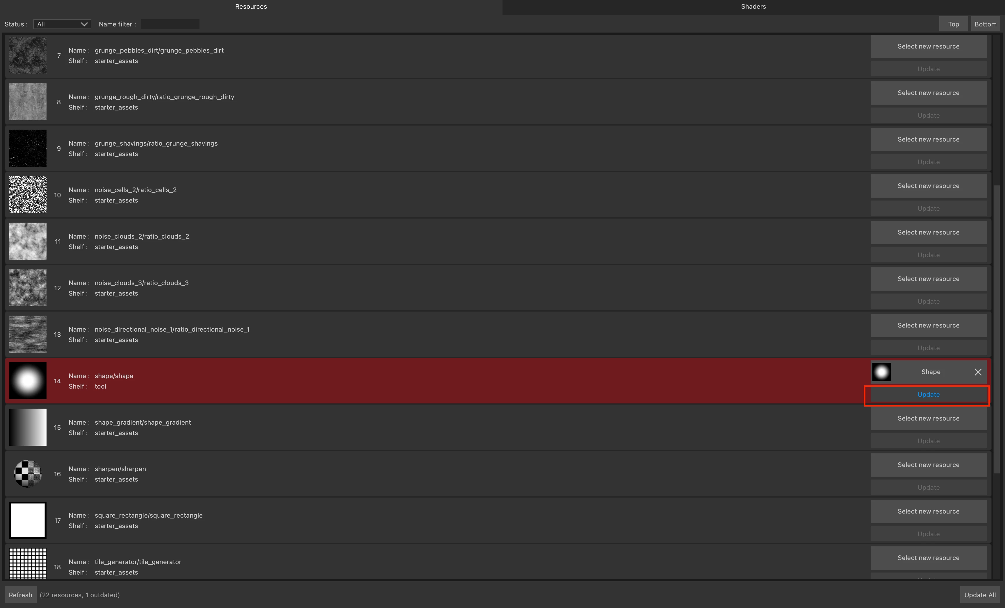
Task: Focus the Name filter text field
Action: [x=170, y=24]
